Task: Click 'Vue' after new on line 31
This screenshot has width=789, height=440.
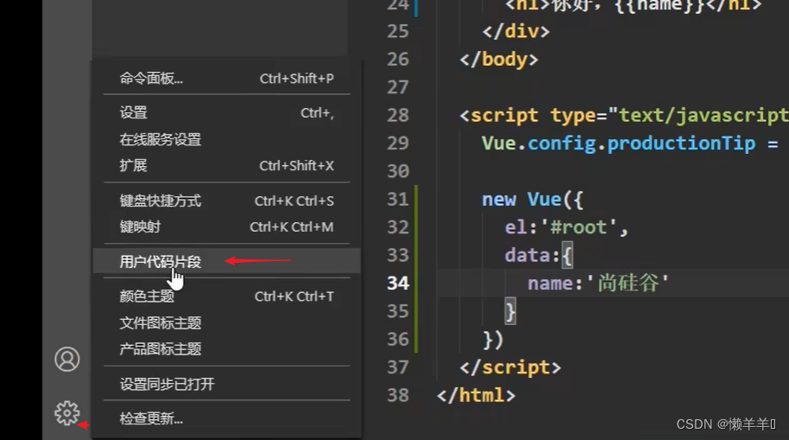Action: pyautogui.click(x=544, y=200)
